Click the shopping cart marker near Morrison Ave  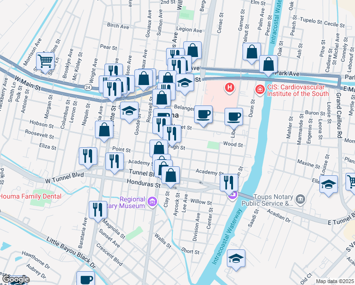click(45, 62)
